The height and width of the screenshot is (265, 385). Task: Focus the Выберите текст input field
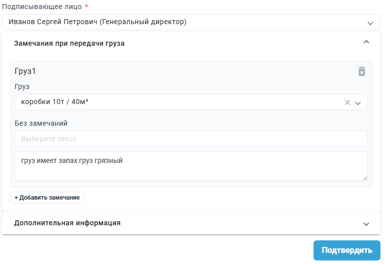click(x=191, y=139)
